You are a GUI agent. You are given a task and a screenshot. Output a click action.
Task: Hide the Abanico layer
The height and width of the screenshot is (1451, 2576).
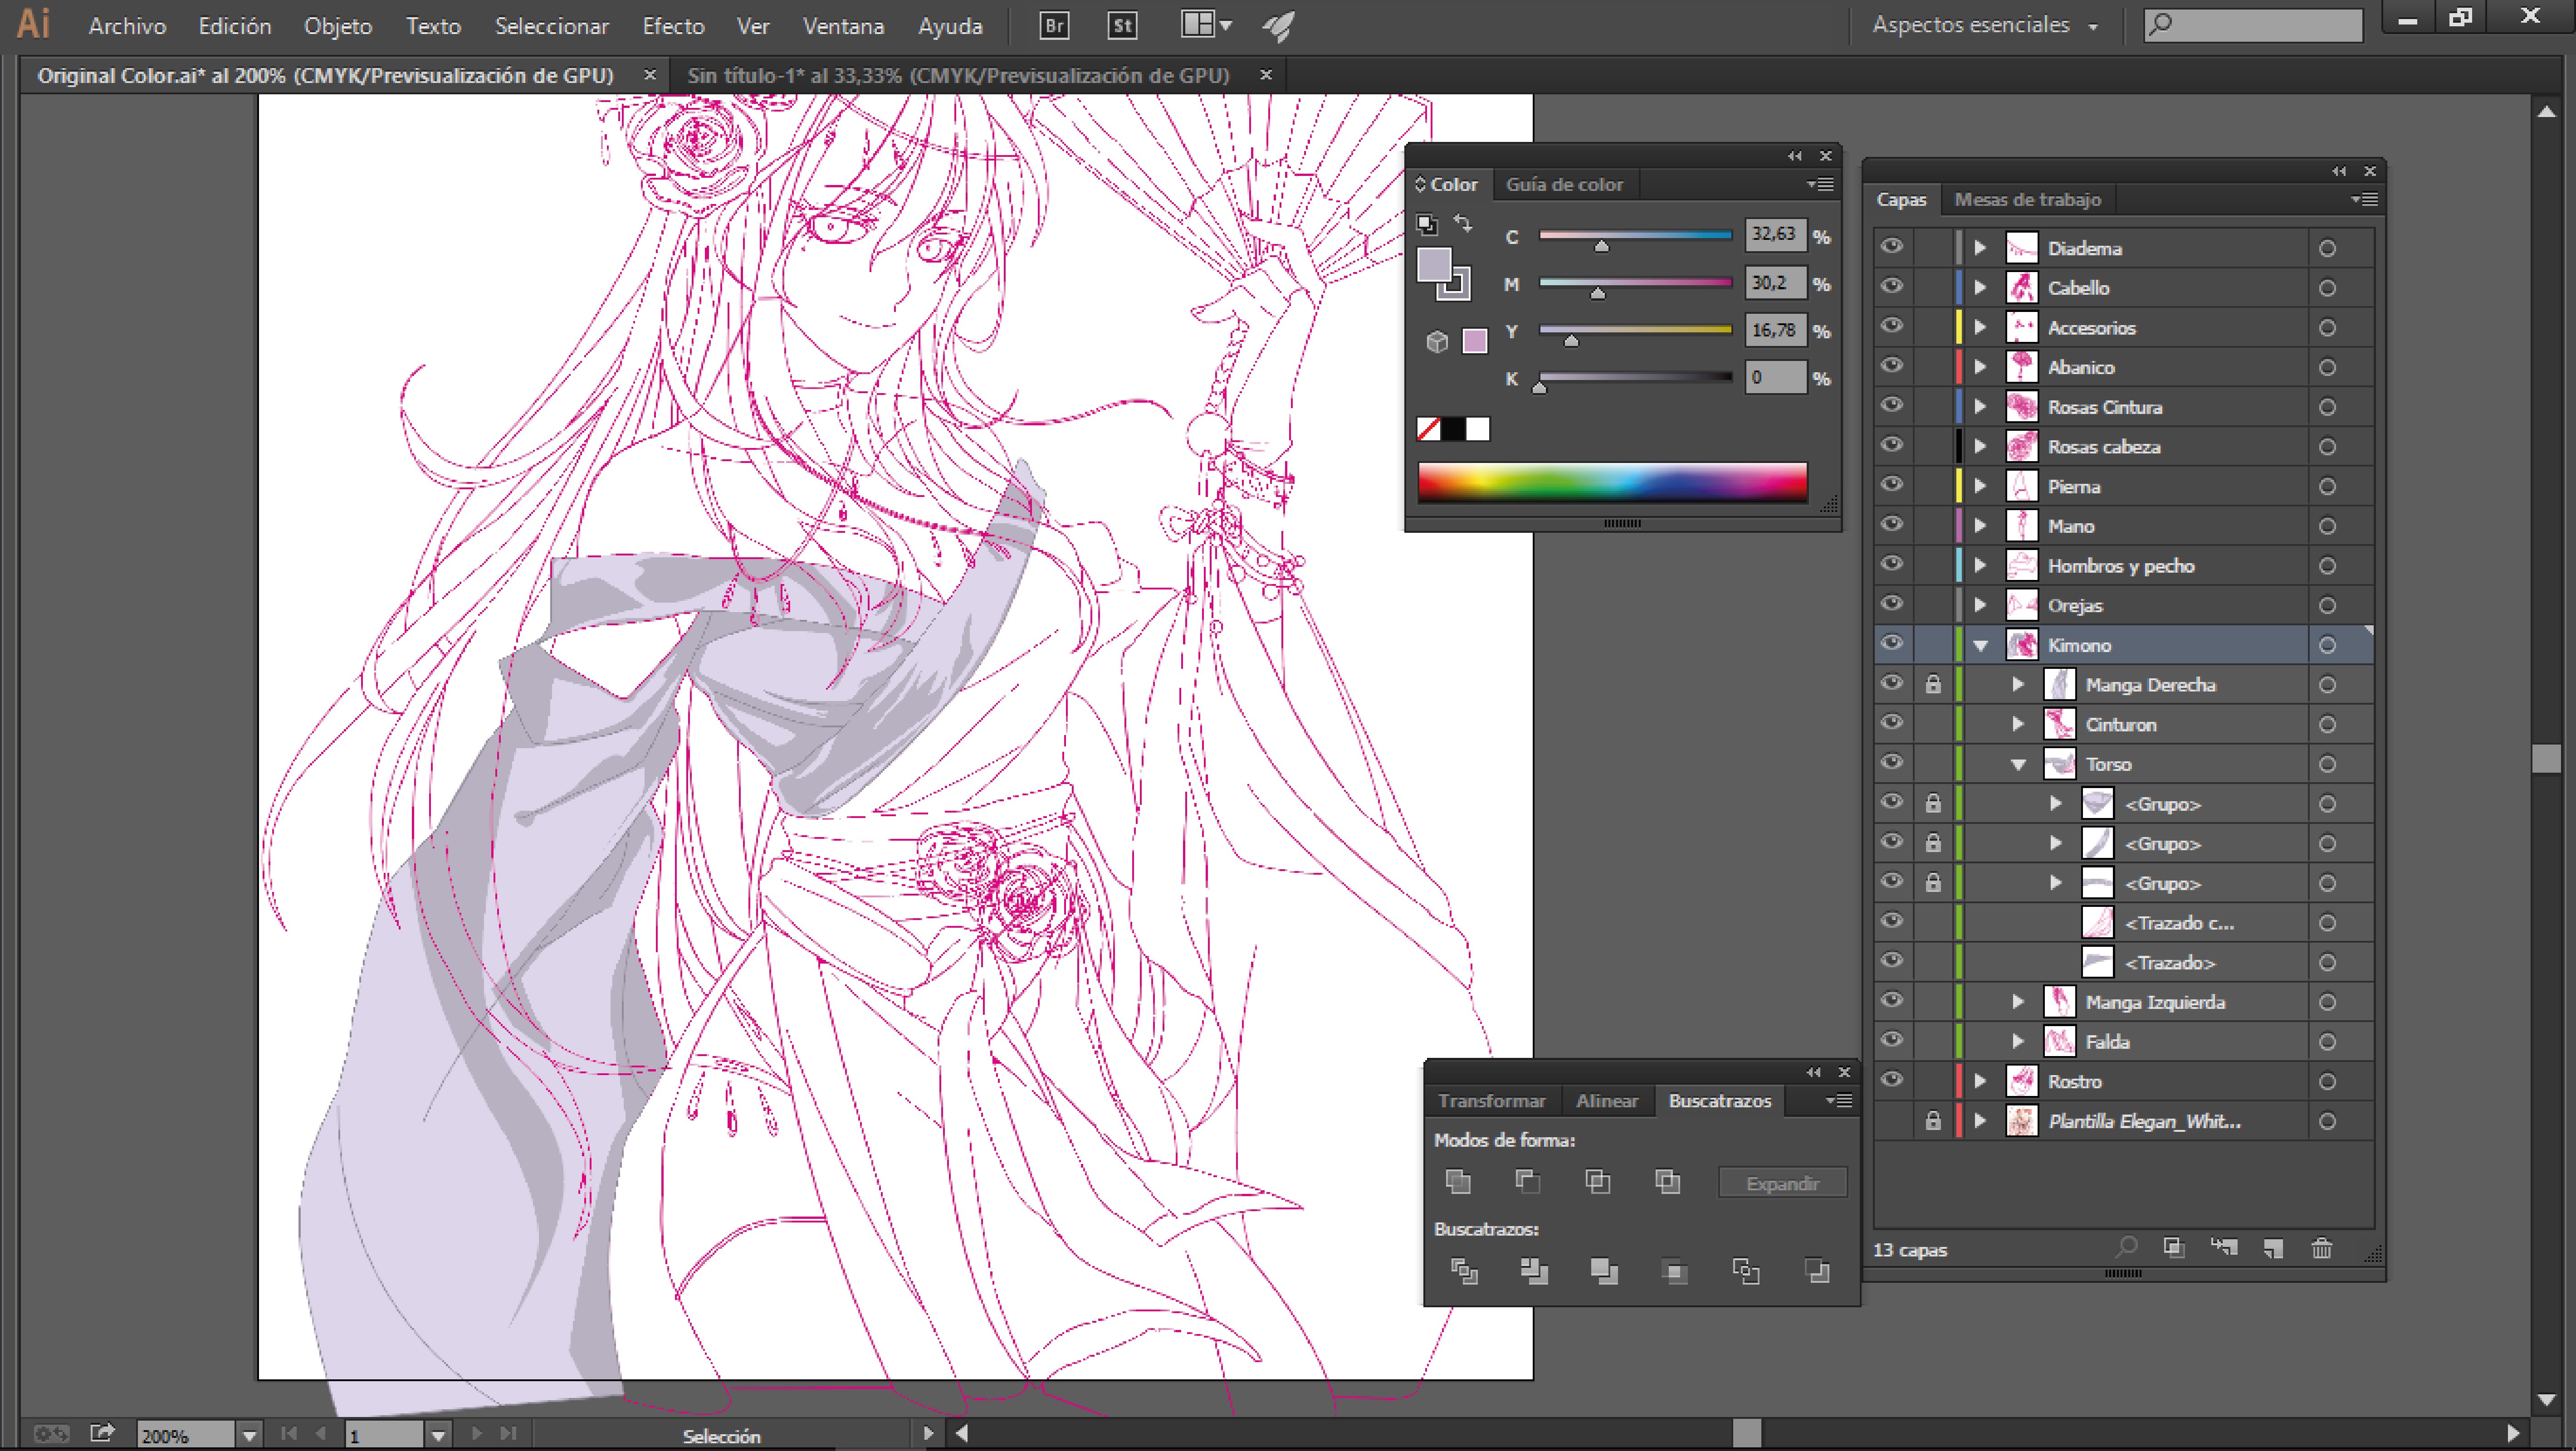point(1892,366)
